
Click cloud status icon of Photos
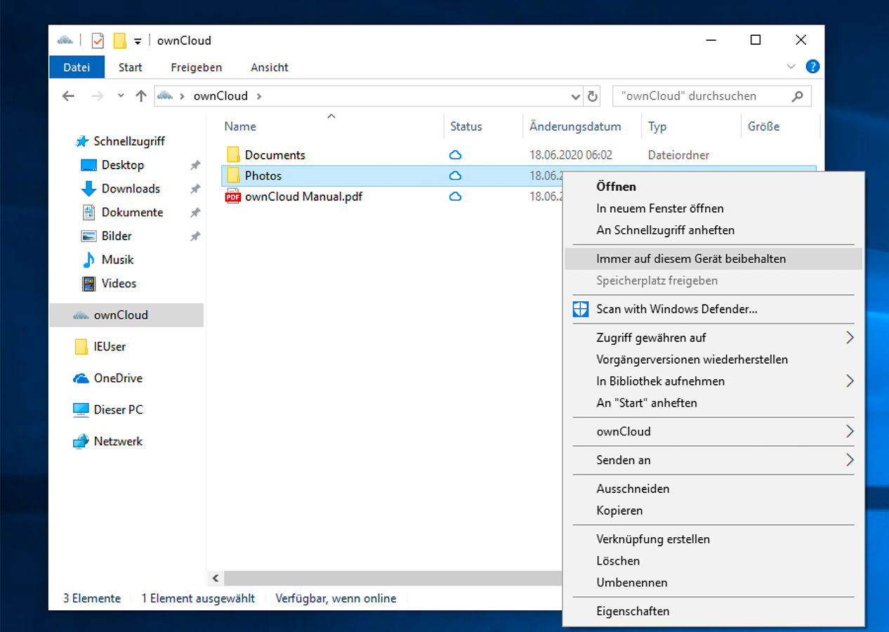pyautogui.click(x=455, y=176)
